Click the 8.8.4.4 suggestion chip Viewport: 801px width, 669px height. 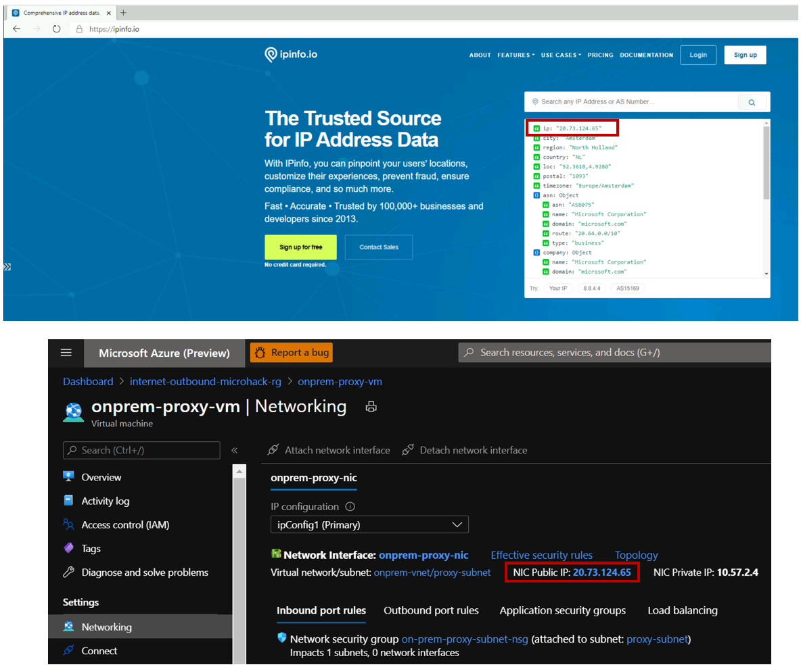click(591, 289)
